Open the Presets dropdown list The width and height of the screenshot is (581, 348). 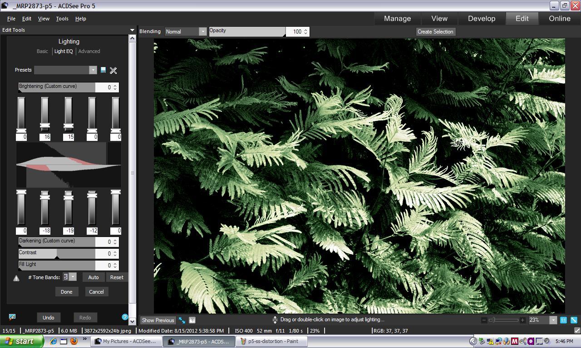point(93,70)
